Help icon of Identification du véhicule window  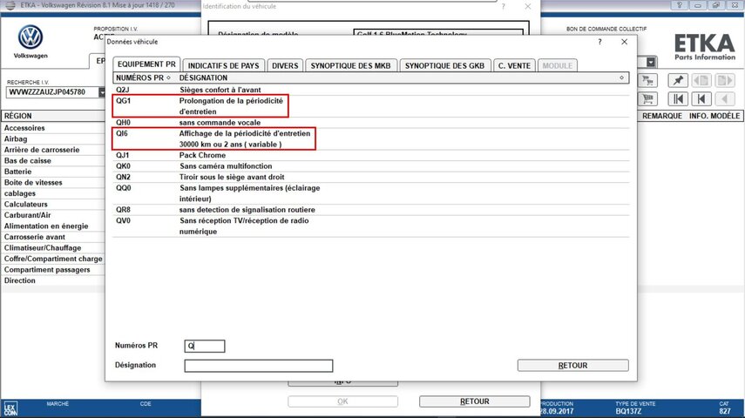click(x=503, y=6)
